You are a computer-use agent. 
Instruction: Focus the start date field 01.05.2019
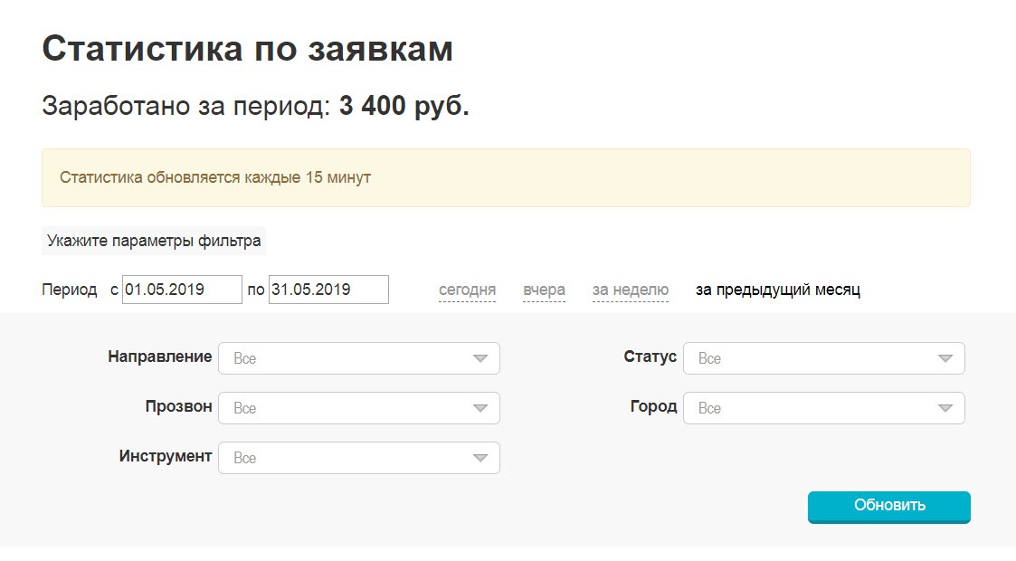tap(182, 290)
